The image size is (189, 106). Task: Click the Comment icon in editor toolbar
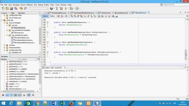[x=113, y=16]
